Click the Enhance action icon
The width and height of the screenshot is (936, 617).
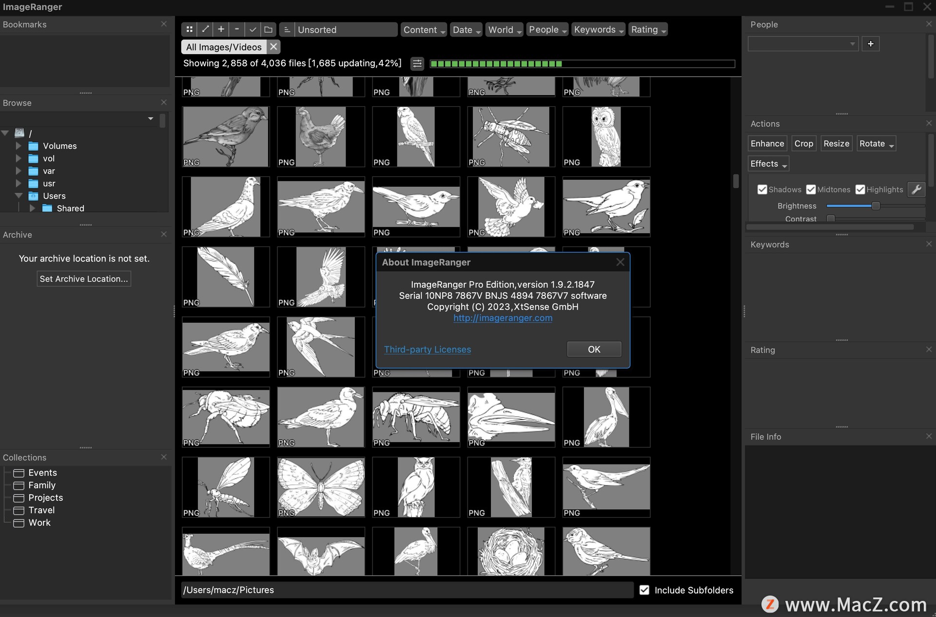coord(768,143)
